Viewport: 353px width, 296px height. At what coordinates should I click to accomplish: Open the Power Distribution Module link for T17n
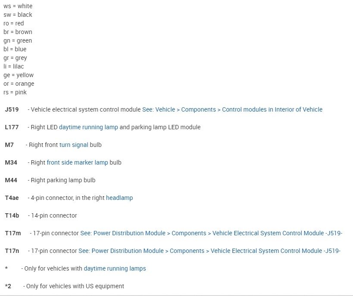[x=209, y=251]
